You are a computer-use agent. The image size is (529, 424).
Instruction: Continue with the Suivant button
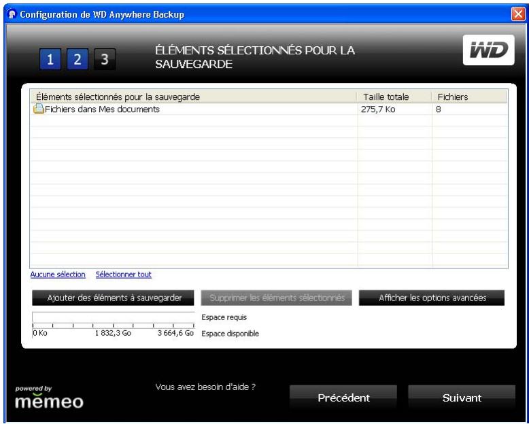pyautogui.click(x=462, y=397)
